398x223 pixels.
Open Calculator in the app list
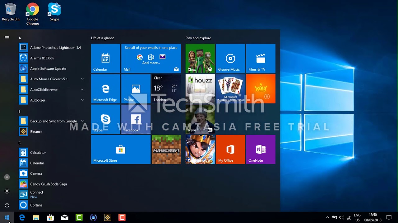click(x=51, y=153)
